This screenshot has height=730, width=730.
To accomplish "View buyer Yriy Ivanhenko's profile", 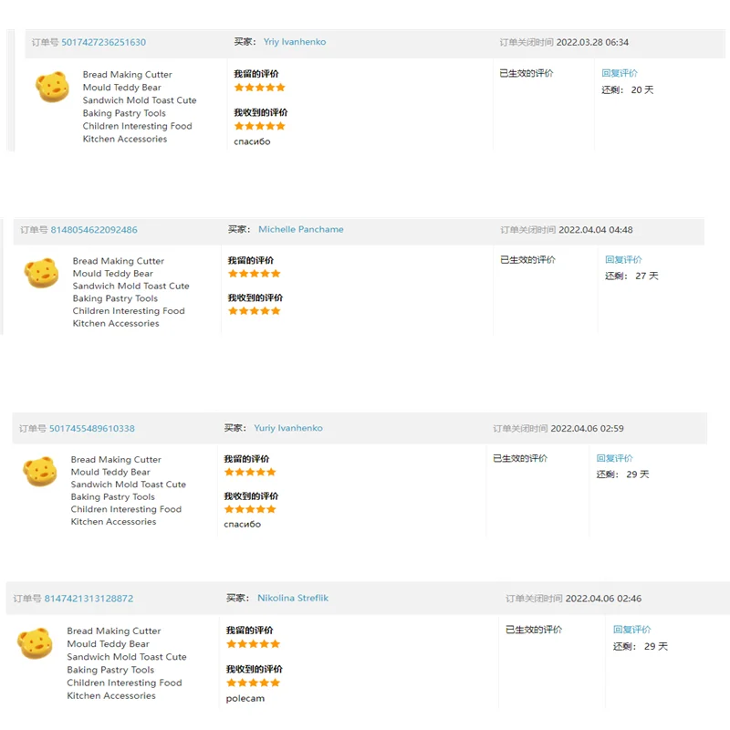I will click(295, 42).
